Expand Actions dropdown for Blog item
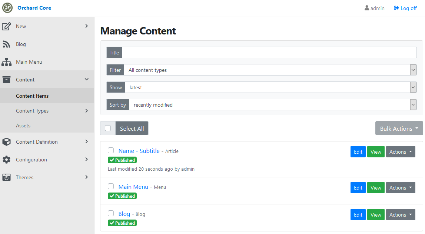The width and height of the screenshot is (425, 234). 401,215
